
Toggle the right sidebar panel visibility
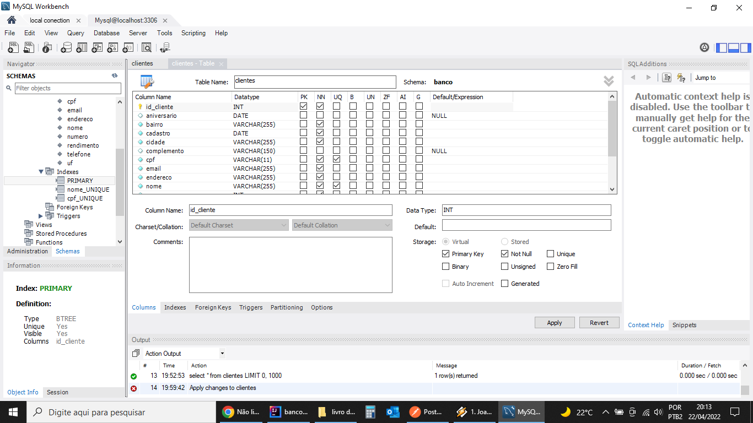745,48
